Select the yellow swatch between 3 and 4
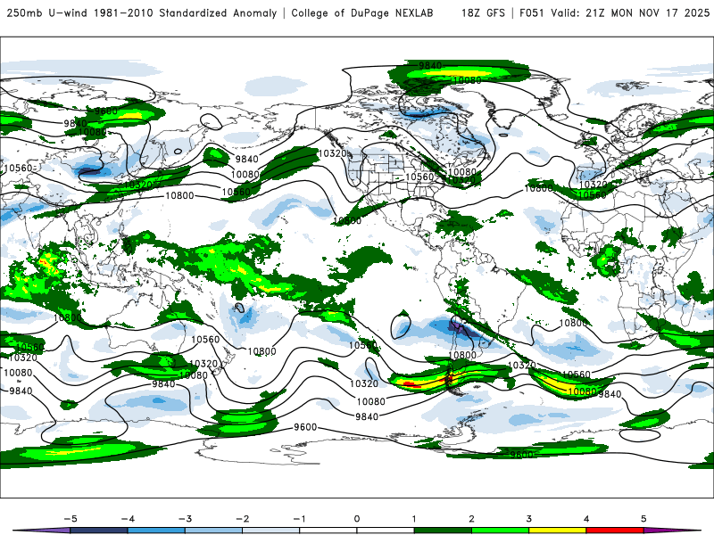Viewport: 714px width, 535px height. [557, 531]
